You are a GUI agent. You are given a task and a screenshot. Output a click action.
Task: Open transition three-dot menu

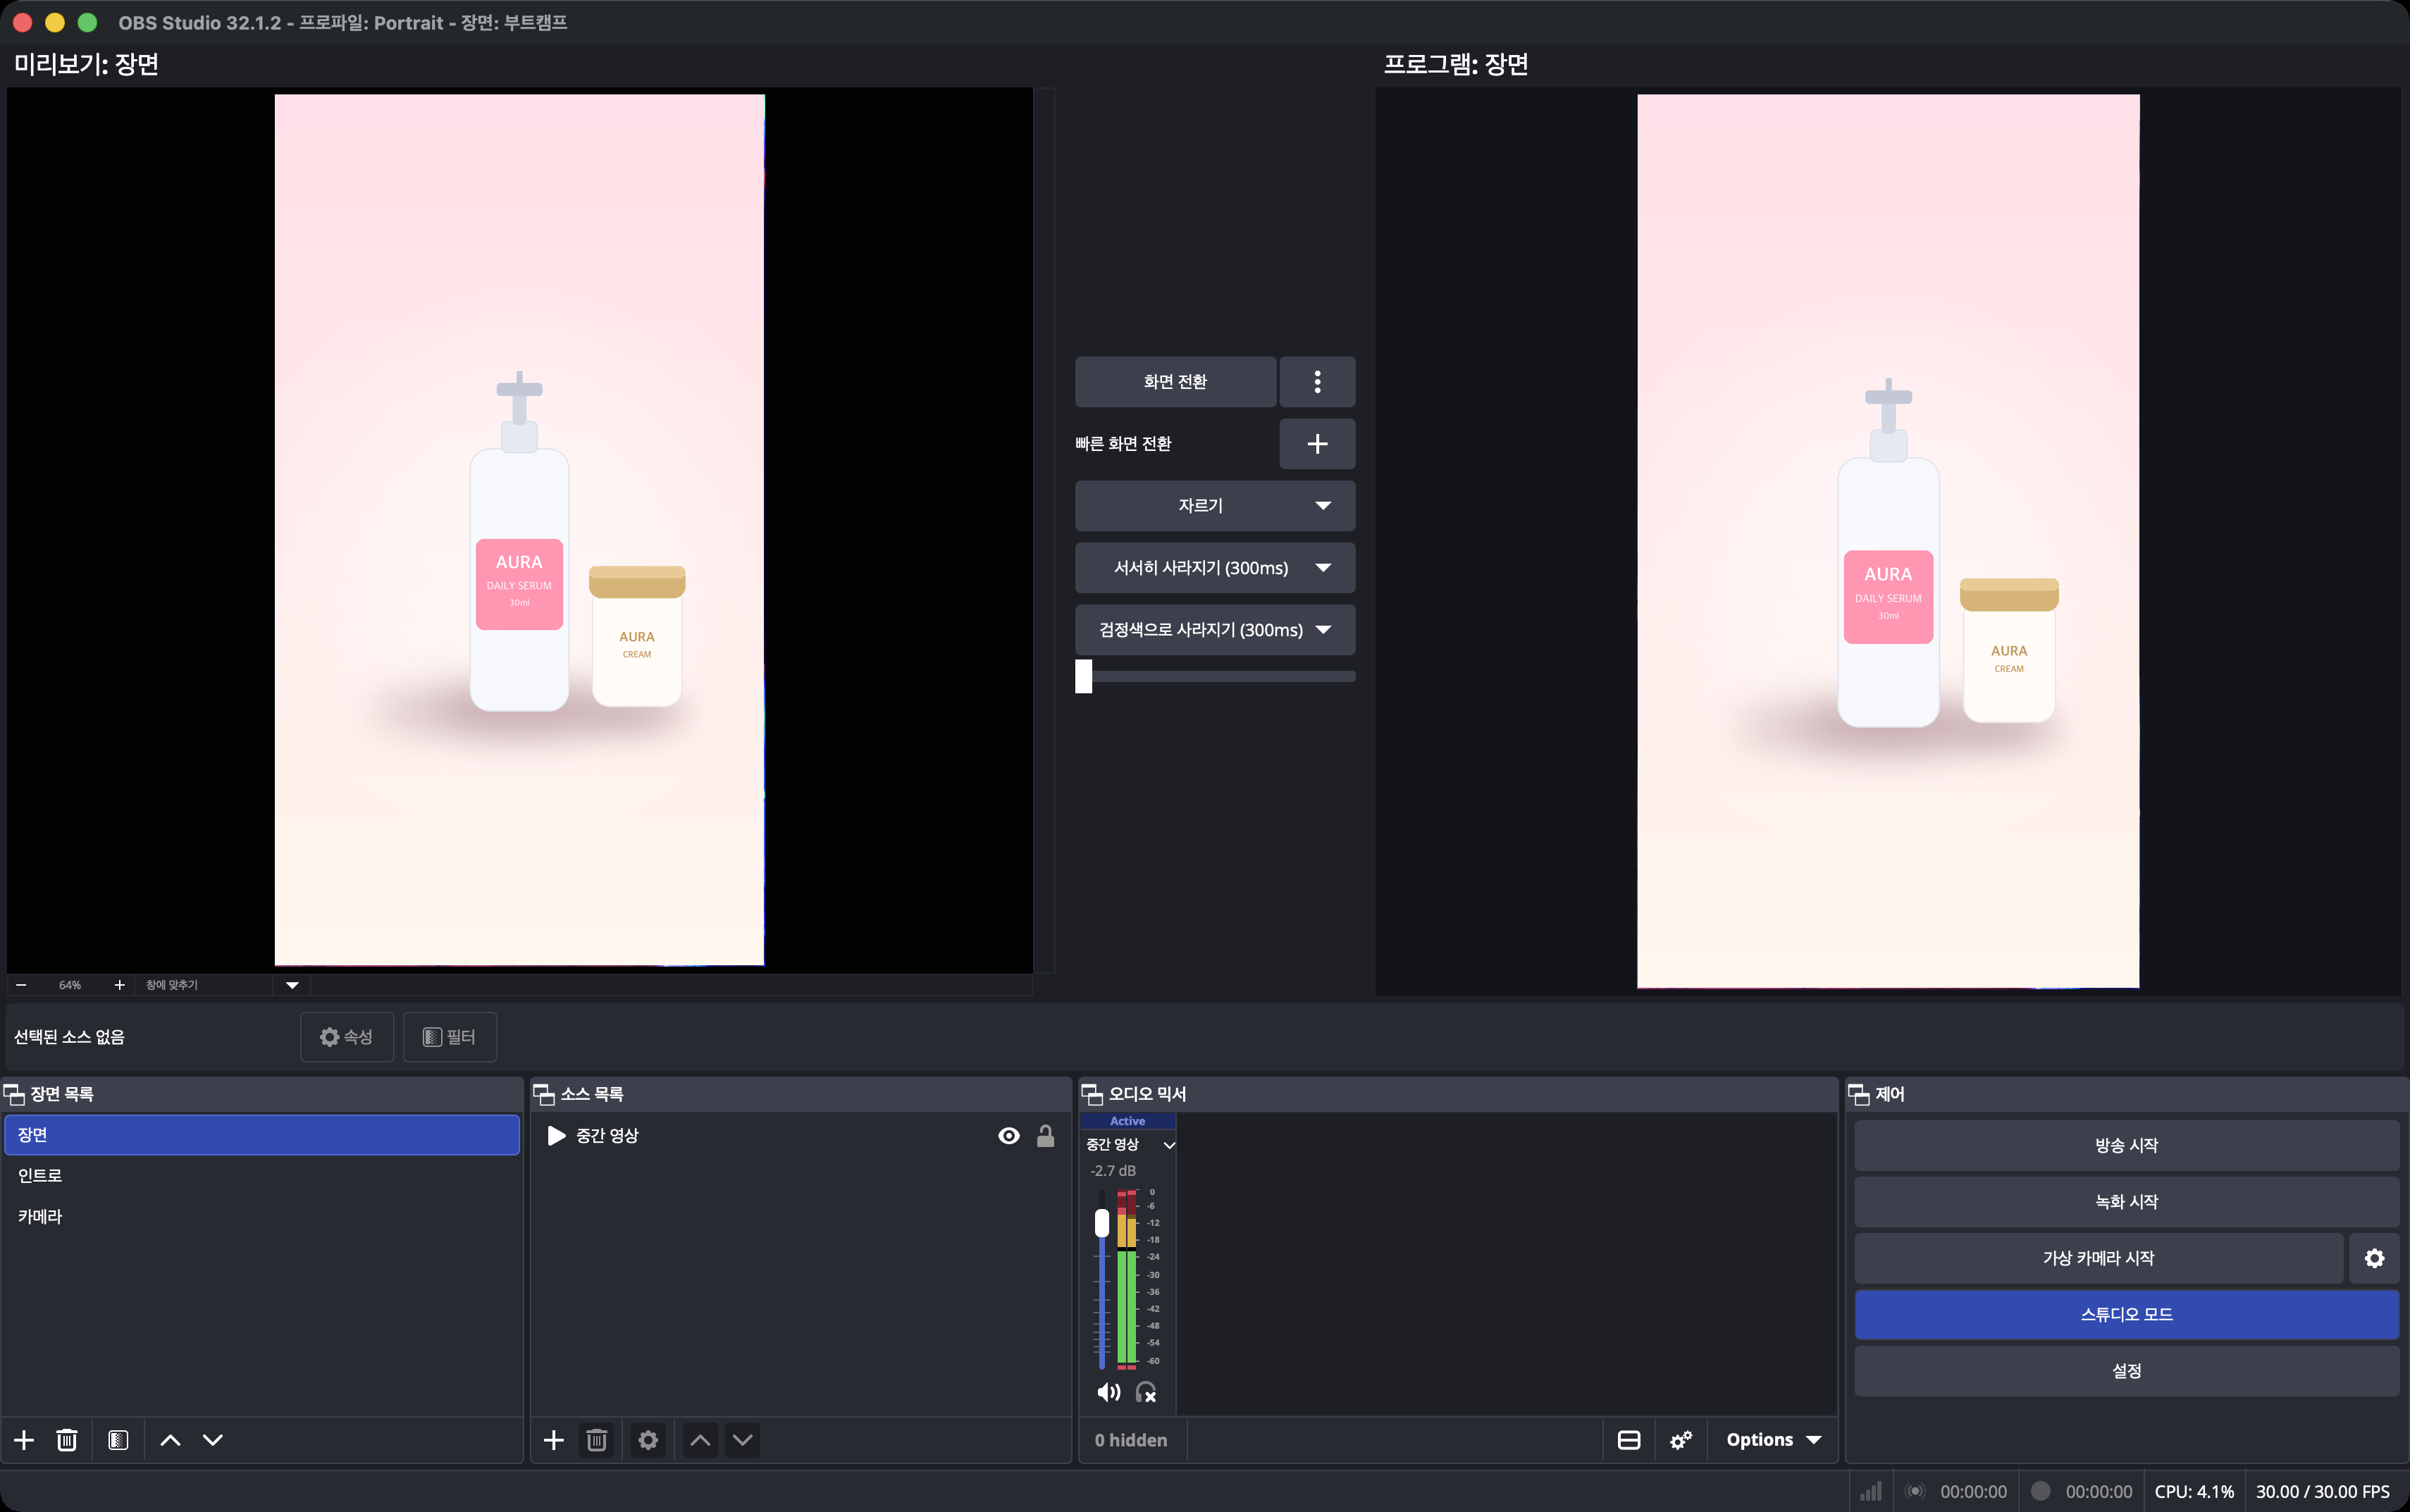click(1317, 382)
